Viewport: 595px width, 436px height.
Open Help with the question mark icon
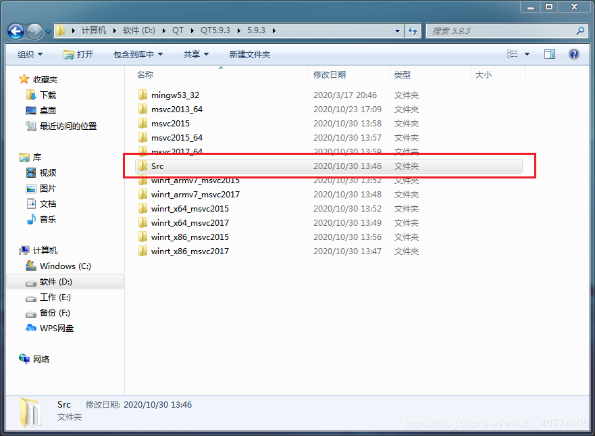574,54
